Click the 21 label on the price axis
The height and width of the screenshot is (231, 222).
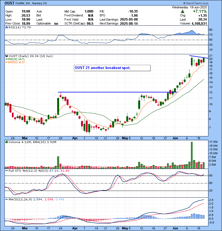tap(211, 56)
